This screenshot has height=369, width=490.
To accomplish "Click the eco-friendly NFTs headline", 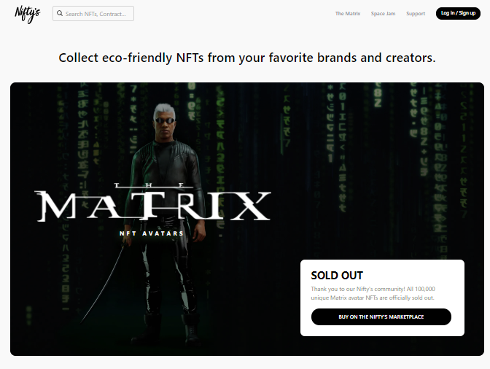I will [x=247, y=58].
